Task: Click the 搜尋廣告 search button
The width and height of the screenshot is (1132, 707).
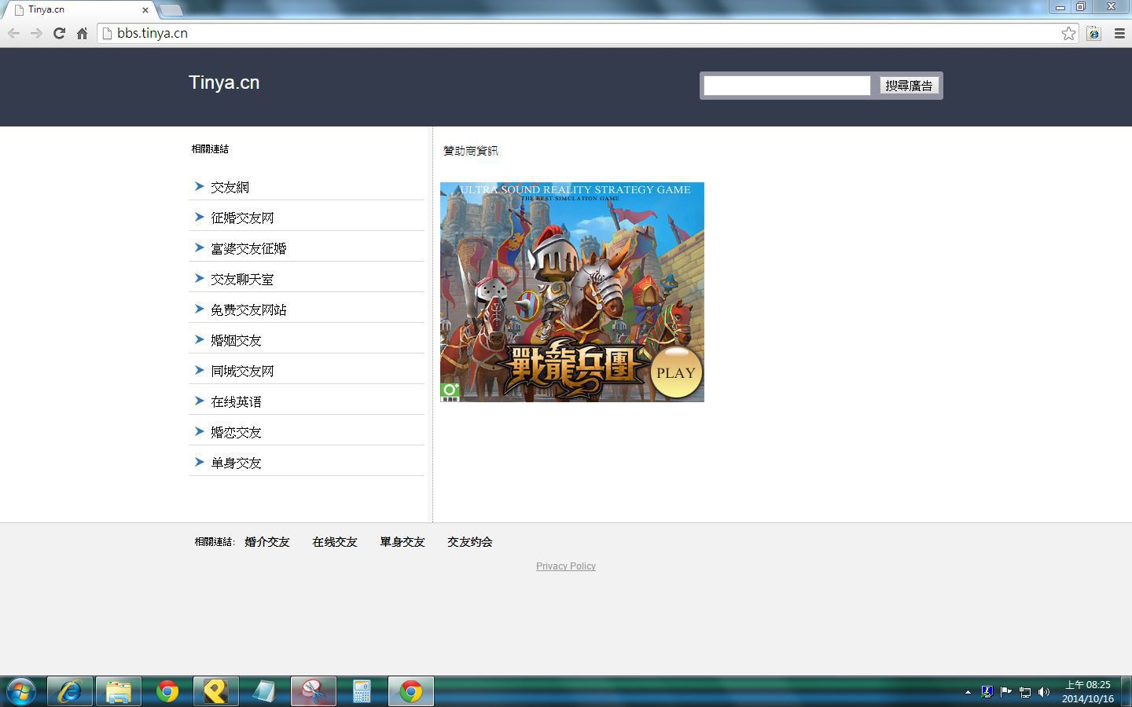Action: coord(909,86)
